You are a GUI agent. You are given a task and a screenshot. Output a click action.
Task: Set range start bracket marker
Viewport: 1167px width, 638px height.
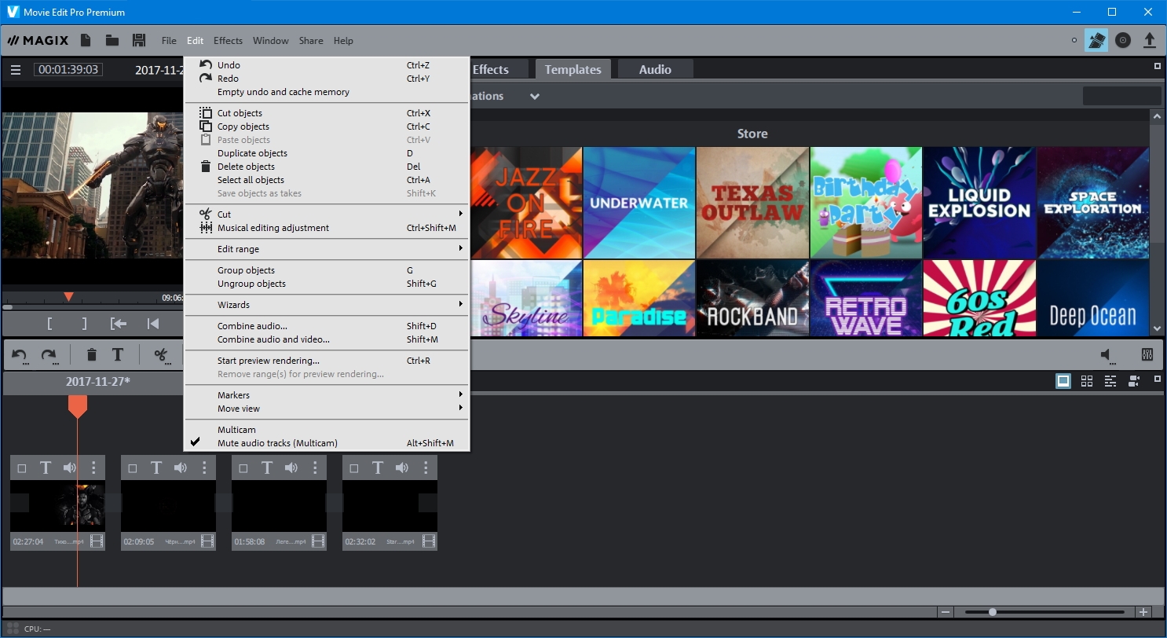coord(49,324)
